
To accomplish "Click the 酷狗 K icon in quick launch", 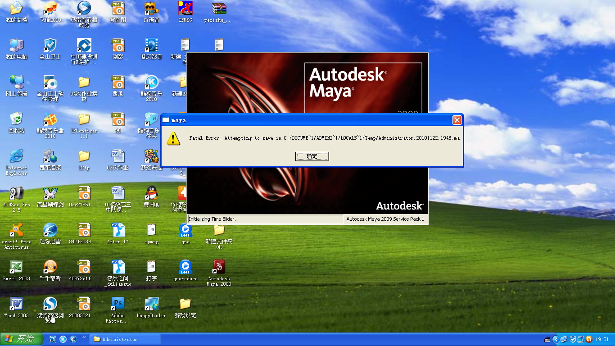I will pyautogui.click(x=63, y=339).
